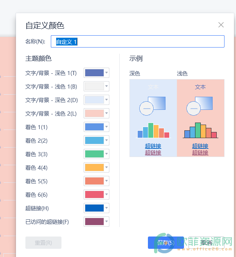Click blue 超链接 link in dark preview
The image size is (236, 257).
click(x=153, y=146)
